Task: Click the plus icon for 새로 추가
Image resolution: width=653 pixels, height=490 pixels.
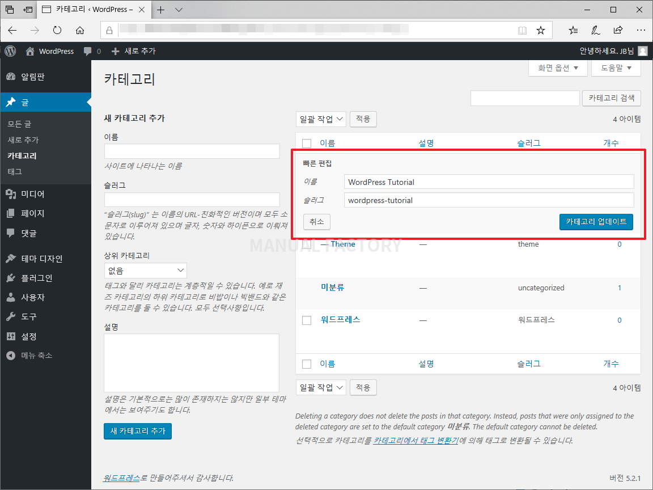Action: point(116,51)
